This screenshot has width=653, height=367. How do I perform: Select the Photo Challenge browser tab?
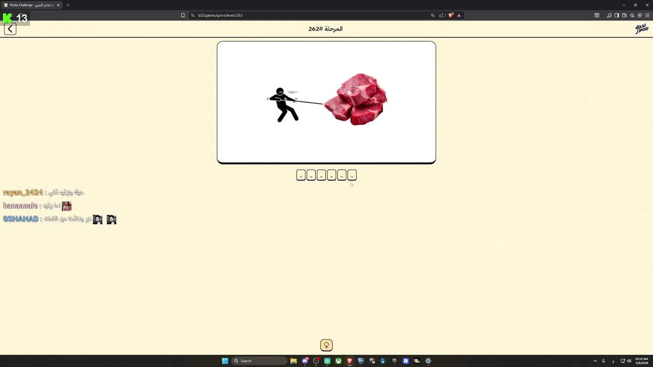coord(32,5)
